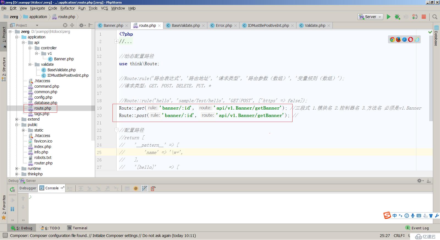Open page in Internet Explorer icon
Viewport: 440px width, 240px height.
click(417, 39)
